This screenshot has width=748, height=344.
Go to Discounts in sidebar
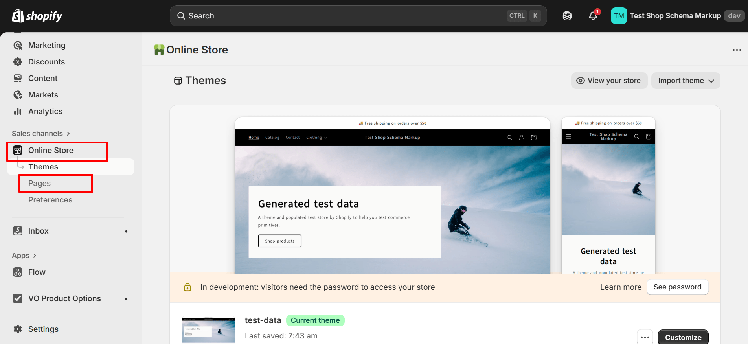coord(46,62)
